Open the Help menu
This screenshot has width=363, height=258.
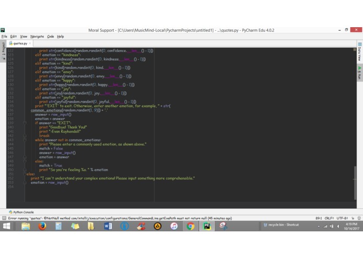pos(61,37)
